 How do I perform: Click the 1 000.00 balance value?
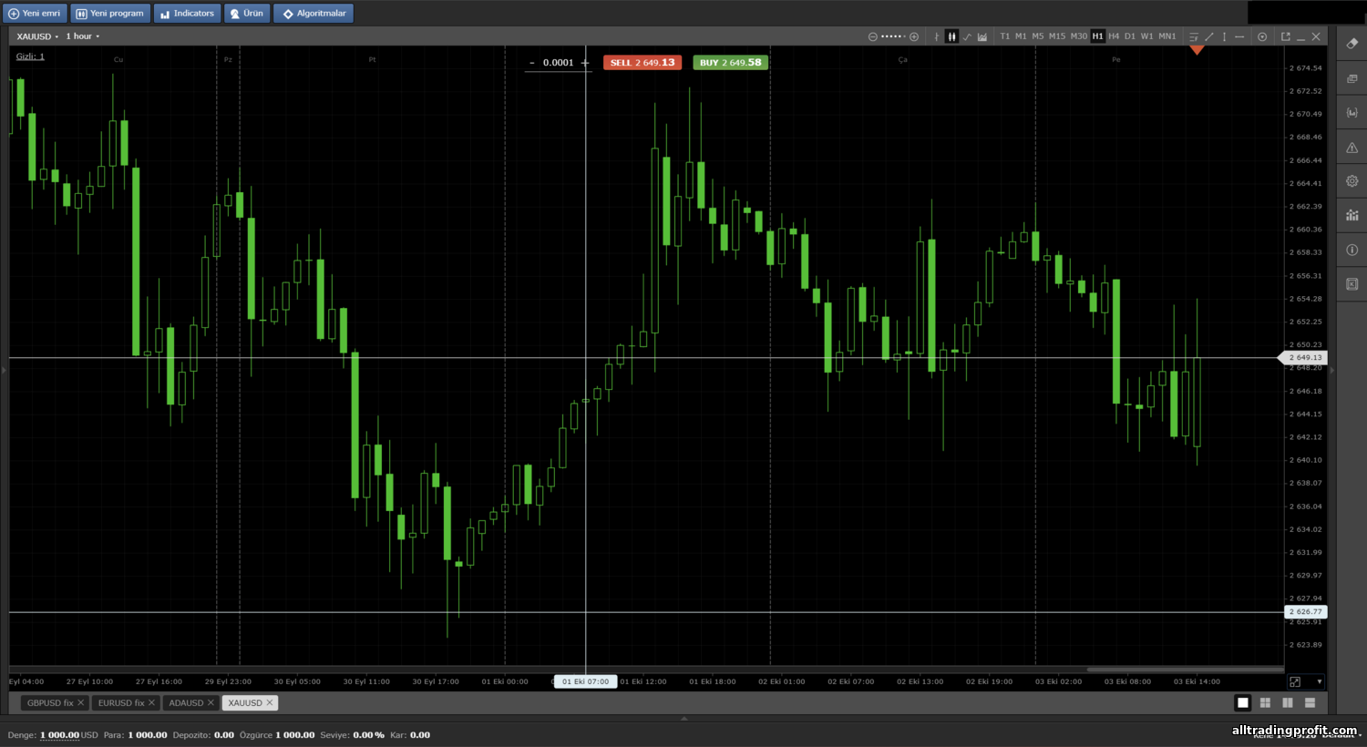pos(59,735)
